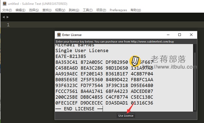
Task: Click the '8A353C41' key segment
Action: click(66, 62)
